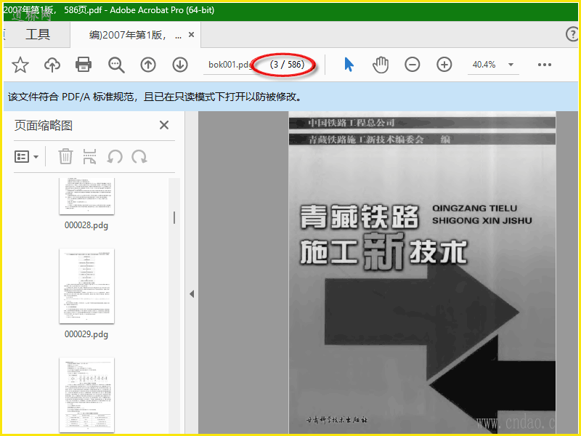The height and width of the screenshot is (436, 581).
Task: Close the document tab
Action: (191, 34)
